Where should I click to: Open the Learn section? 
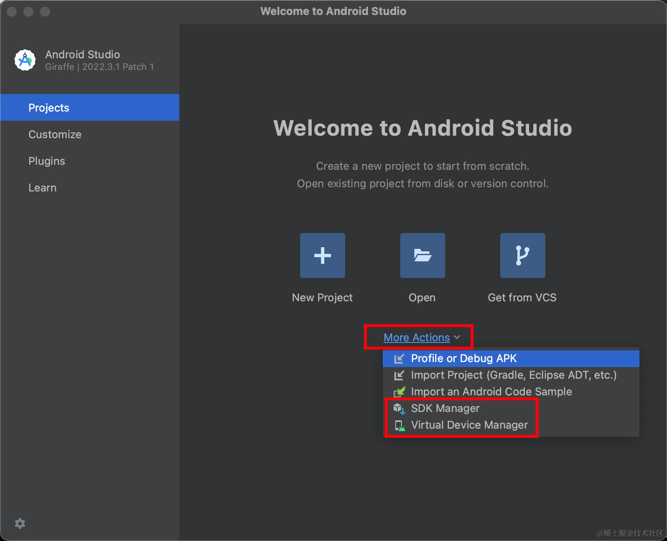pos(42,187)
